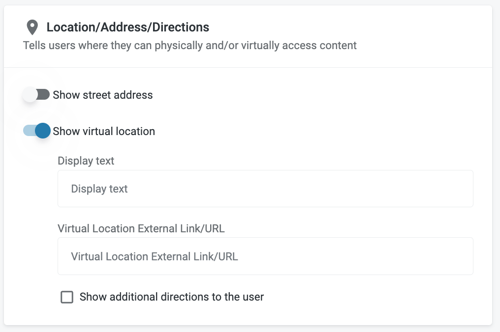Click the URL field placeholder text
This screenshot has height=332, width=500.
click(155, 256)
